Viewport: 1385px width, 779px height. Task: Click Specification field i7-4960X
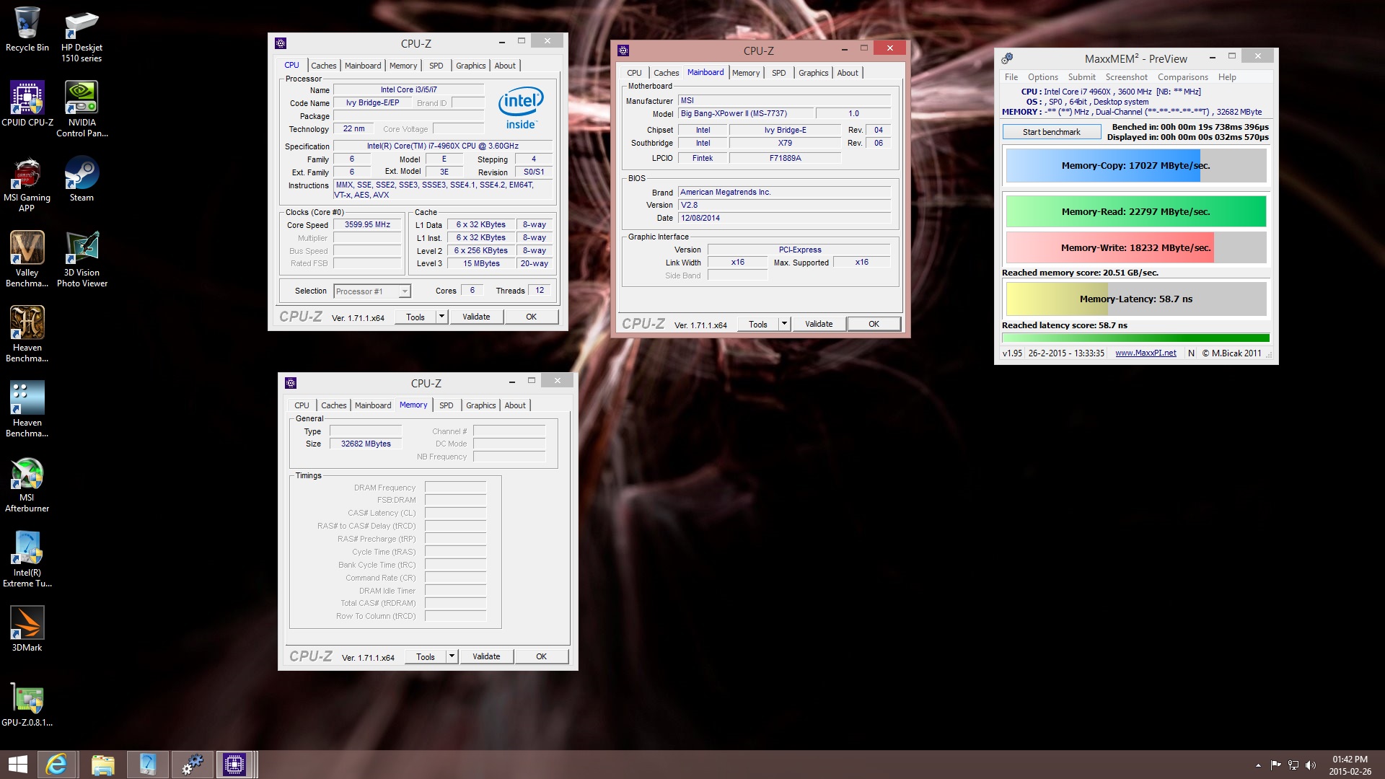[442, 146]
